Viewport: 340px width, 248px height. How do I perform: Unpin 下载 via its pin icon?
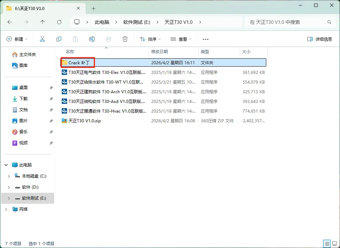(51, 99)
